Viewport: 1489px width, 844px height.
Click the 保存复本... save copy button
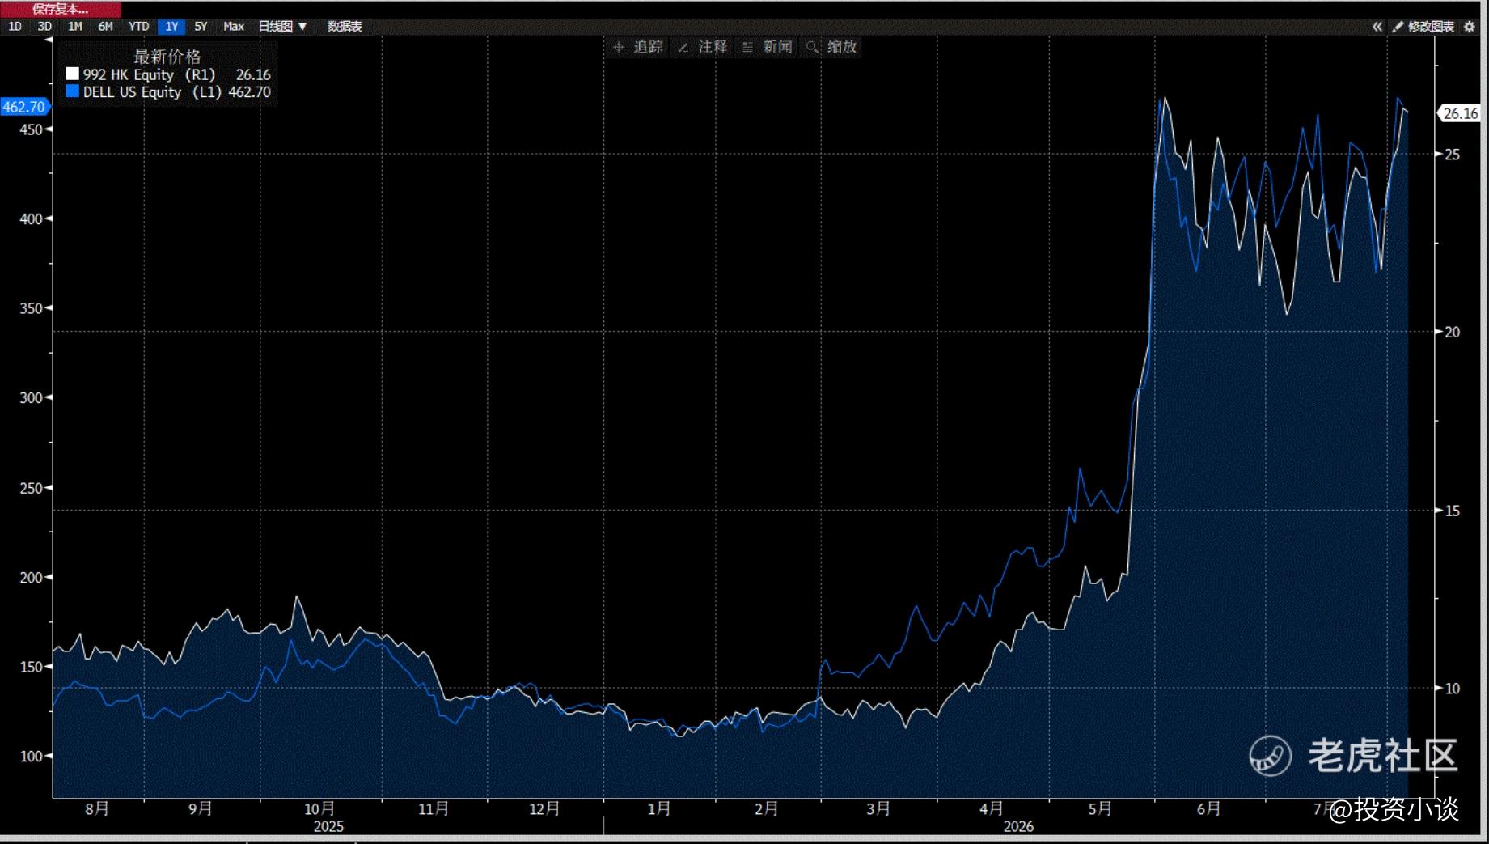pyautogui.click(x=61, y=9)
